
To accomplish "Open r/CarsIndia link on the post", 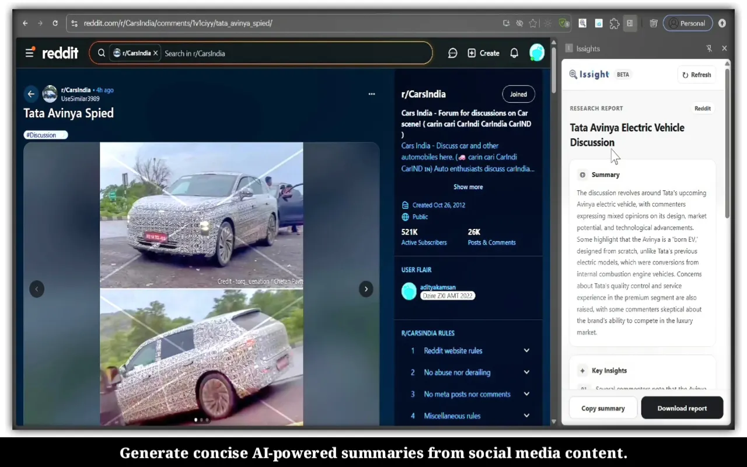I will [76, 90].
